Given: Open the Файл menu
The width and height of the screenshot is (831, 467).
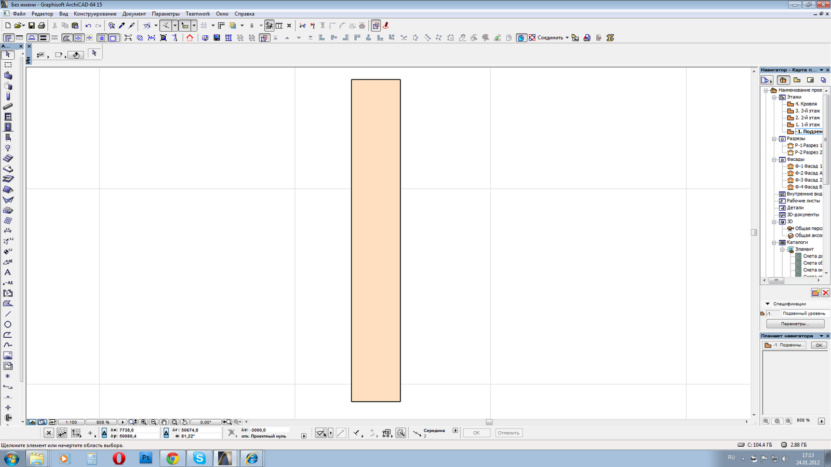Looking at the screenshot, I should (x=19, y=14).
